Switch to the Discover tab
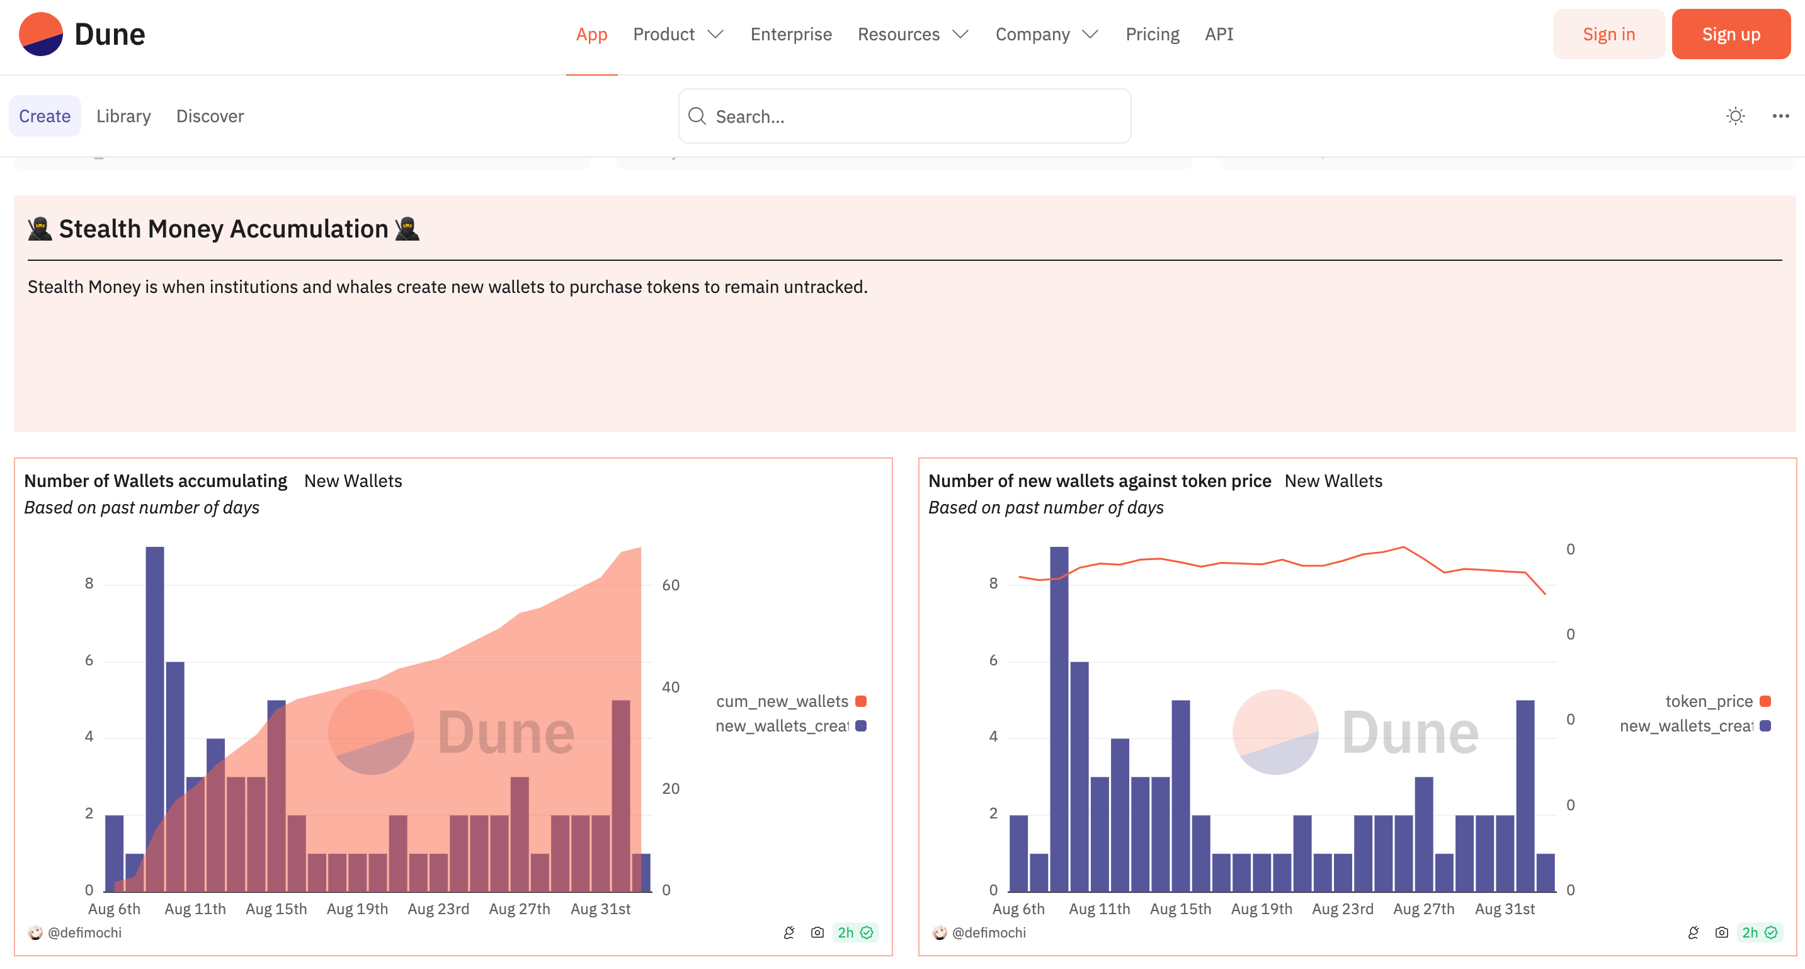The height and width of the screenshot is (969, 1805). [210, 116]
